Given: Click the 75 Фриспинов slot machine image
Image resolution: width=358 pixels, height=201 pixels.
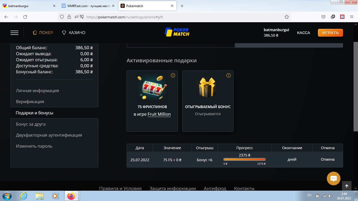Looking at the screenshot, I should pyautogui.click(x=152, y=87).
